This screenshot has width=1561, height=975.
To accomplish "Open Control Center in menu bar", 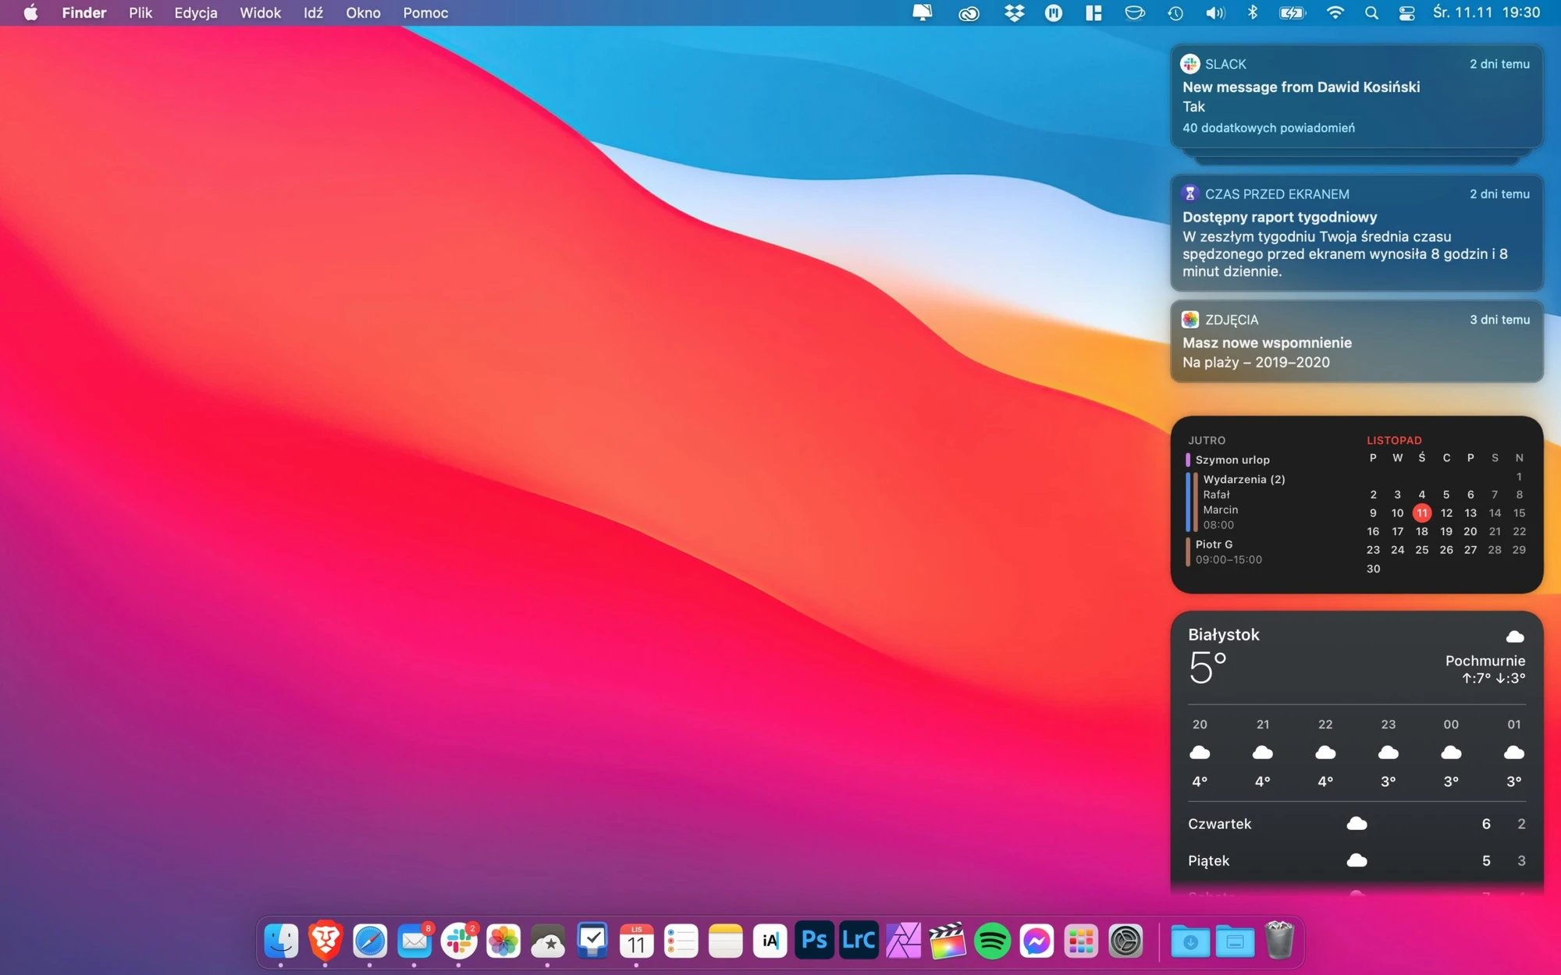I will (1406, 12).
